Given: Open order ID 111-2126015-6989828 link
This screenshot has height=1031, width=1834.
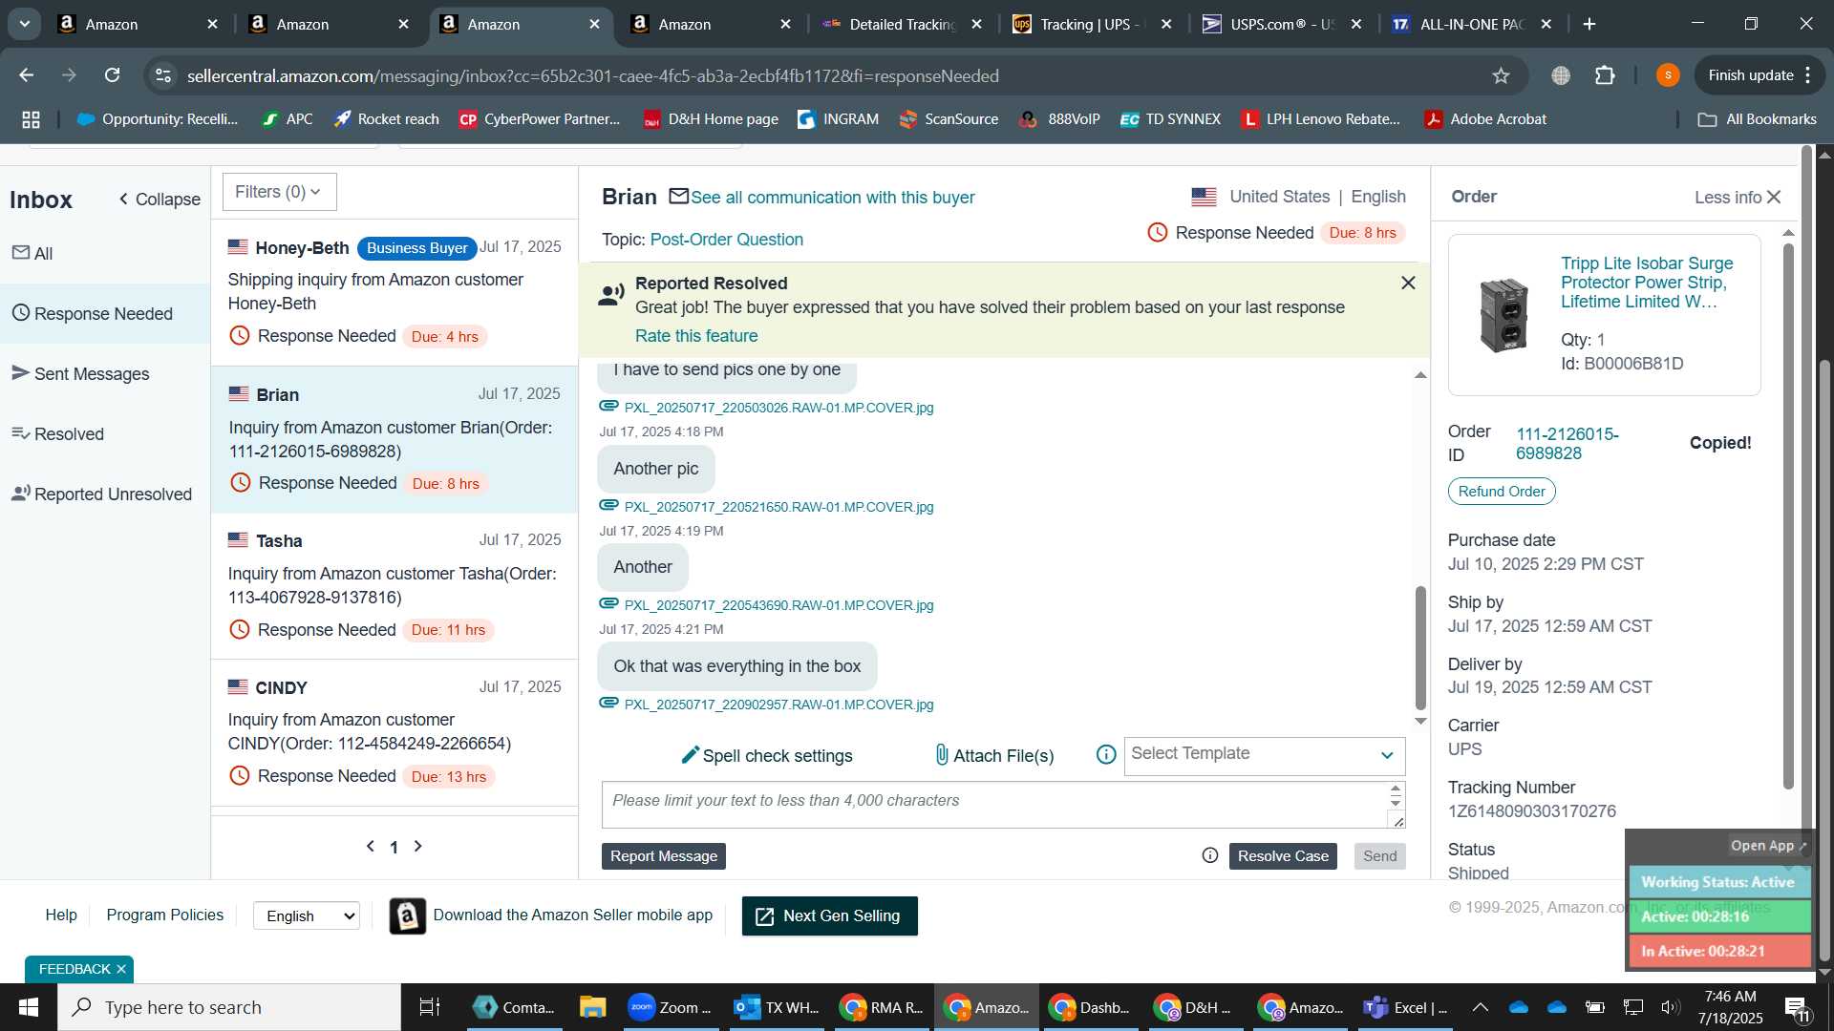Looking at the screenshot, I should tap(1567, 443).
